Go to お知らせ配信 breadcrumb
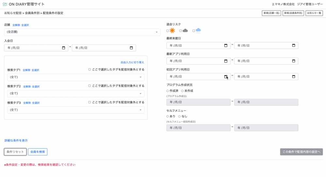Viewport: 326px width, 177px height. coord(13,13)
